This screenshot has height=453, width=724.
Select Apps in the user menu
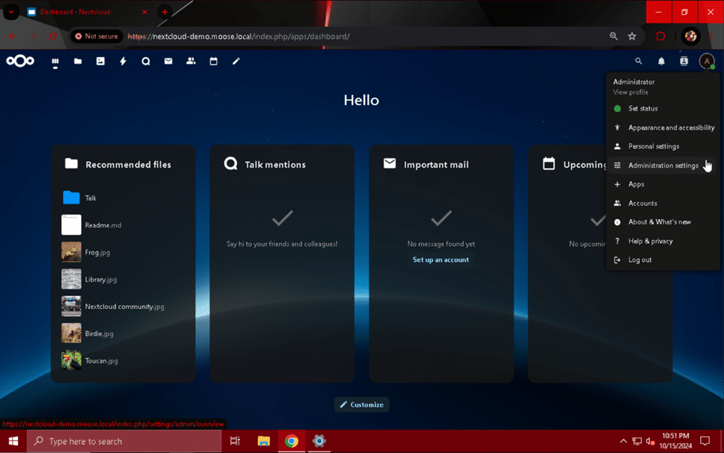pyautogui.click(x=663, y=184)
